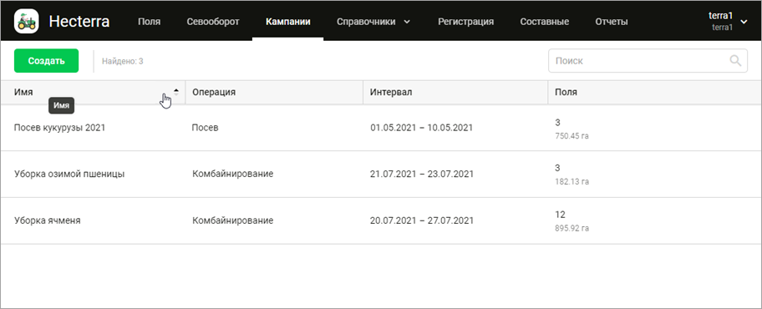Image resolution: width=762 pixels, height=309 pixels.
Task: Focus the Поиск search field
Action: (x=648, y=61)
